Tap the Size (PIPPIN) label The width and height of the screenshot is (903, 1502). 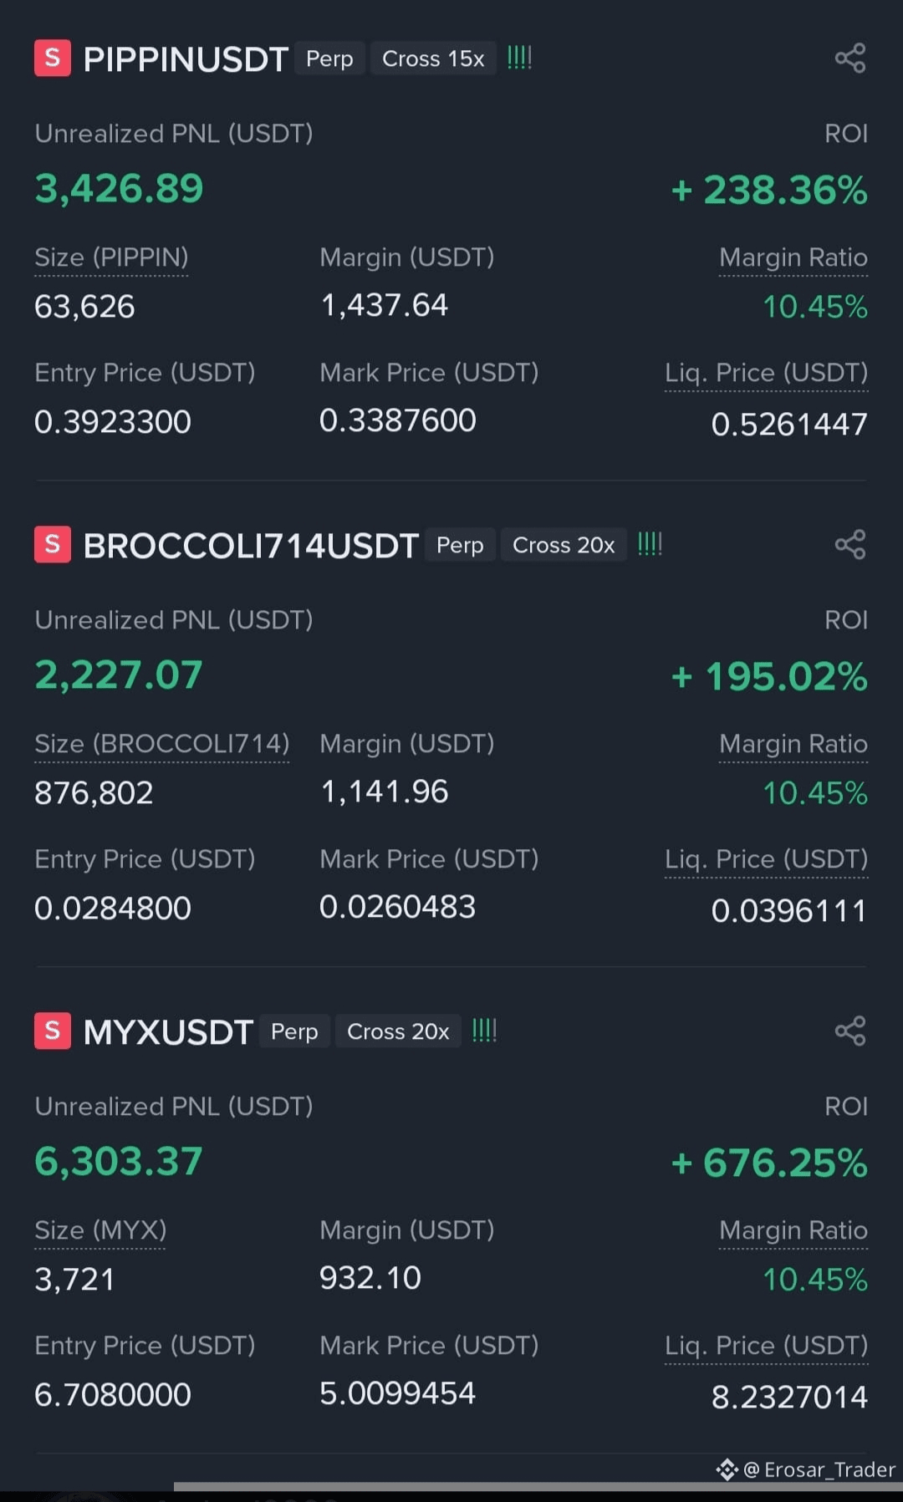point(111,257)
